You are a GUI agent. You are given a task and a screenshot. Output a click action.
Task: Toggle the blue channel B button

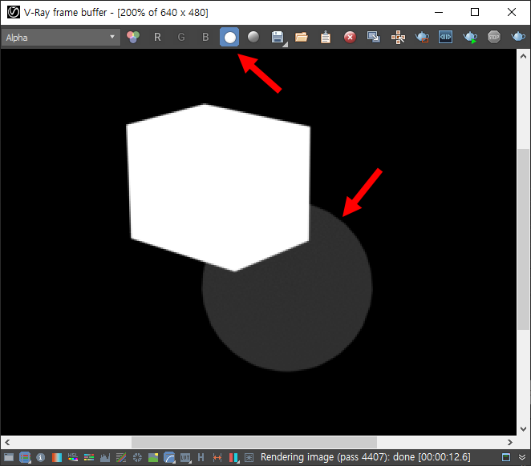(205, 37)
